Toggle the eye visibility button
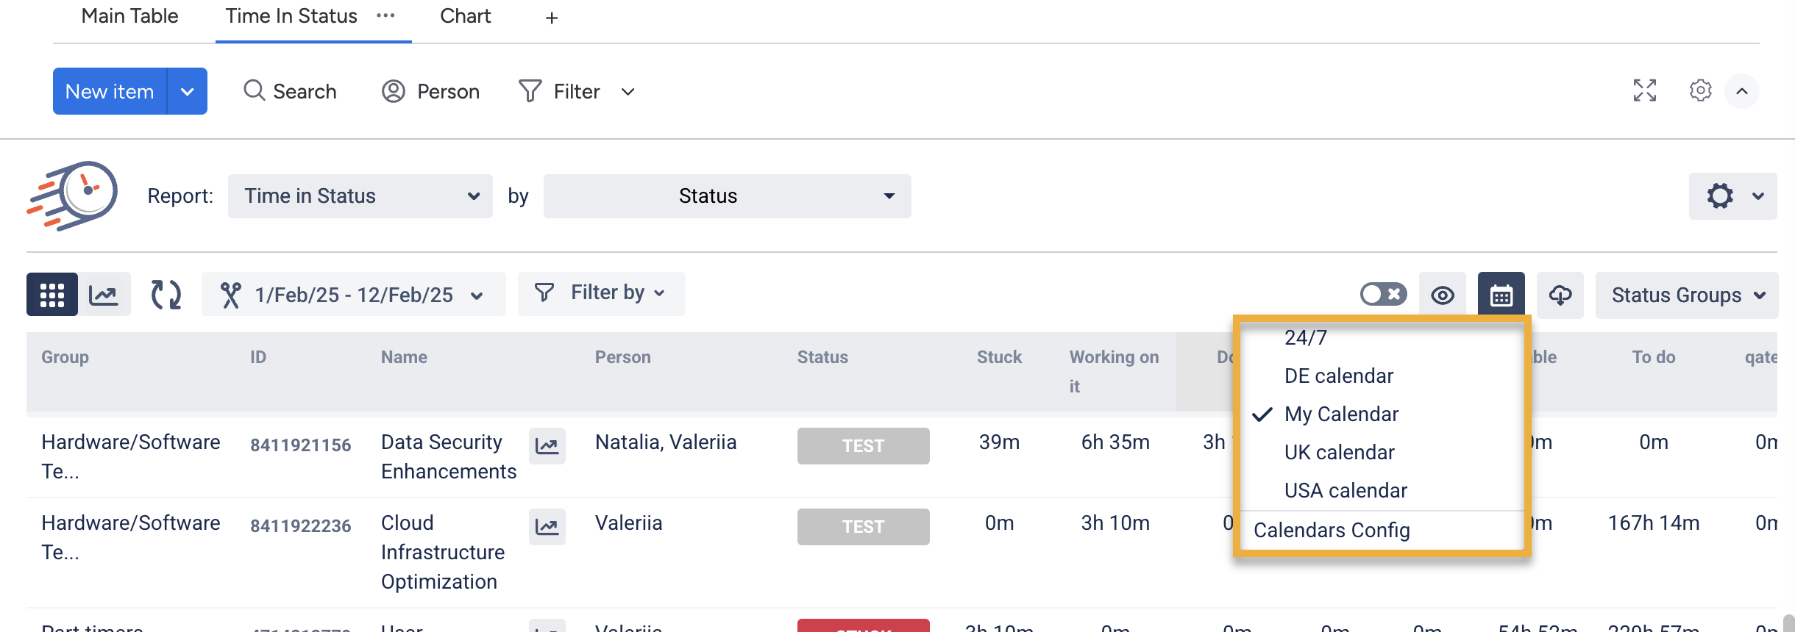Viewport: 1795px width, 632px height. [x=1442, y=295]
